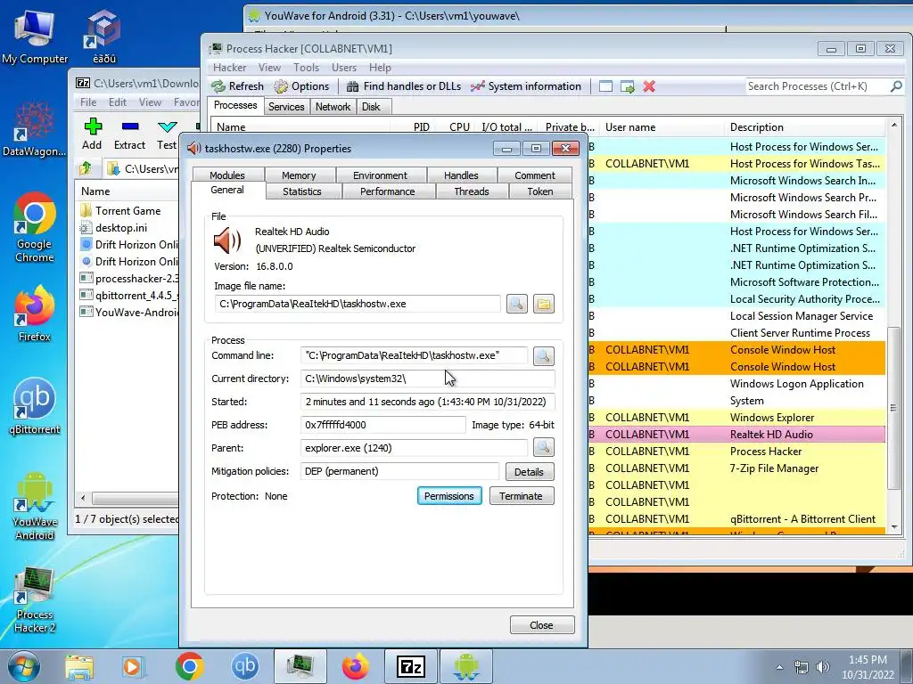913x684 pixels.
Task: Select Torrent Game folder in 7-Zip
Action: [128, 210]
